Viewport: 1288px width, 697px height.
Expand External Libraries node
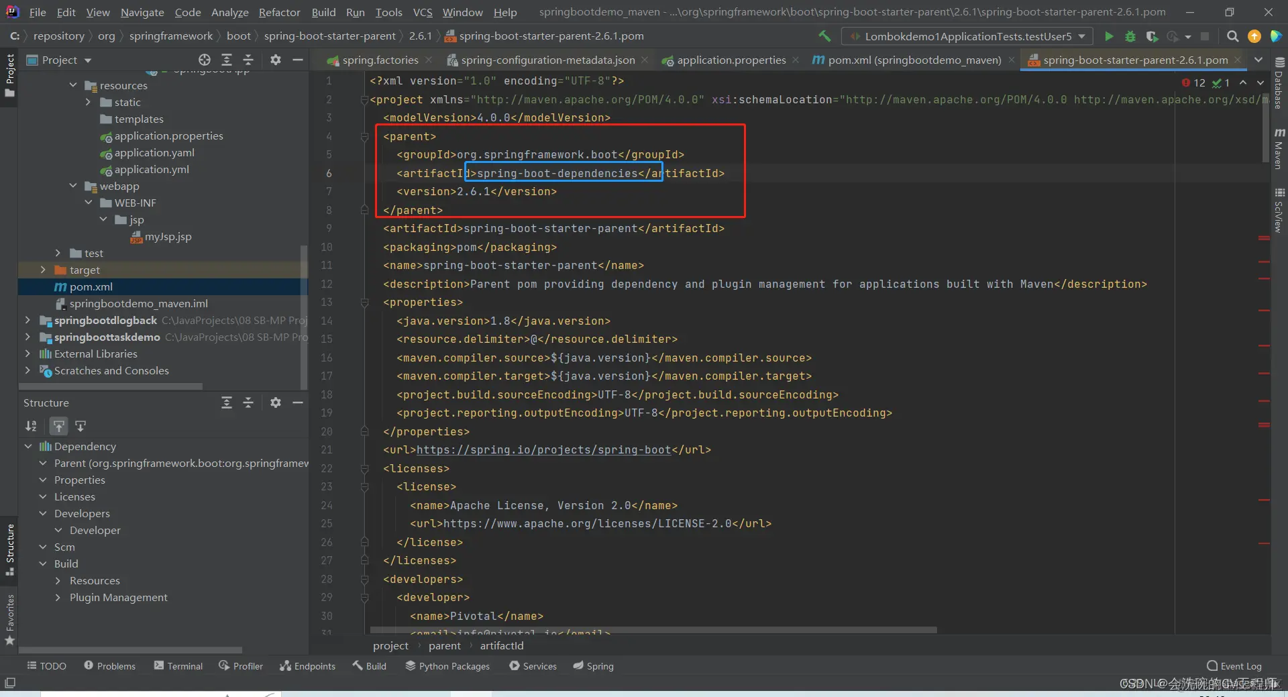pyautogui.click(x=28, y=354)
